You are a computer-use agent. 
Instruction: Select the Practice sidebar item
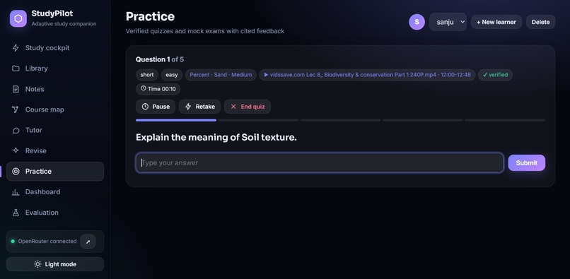pos(55,172)
